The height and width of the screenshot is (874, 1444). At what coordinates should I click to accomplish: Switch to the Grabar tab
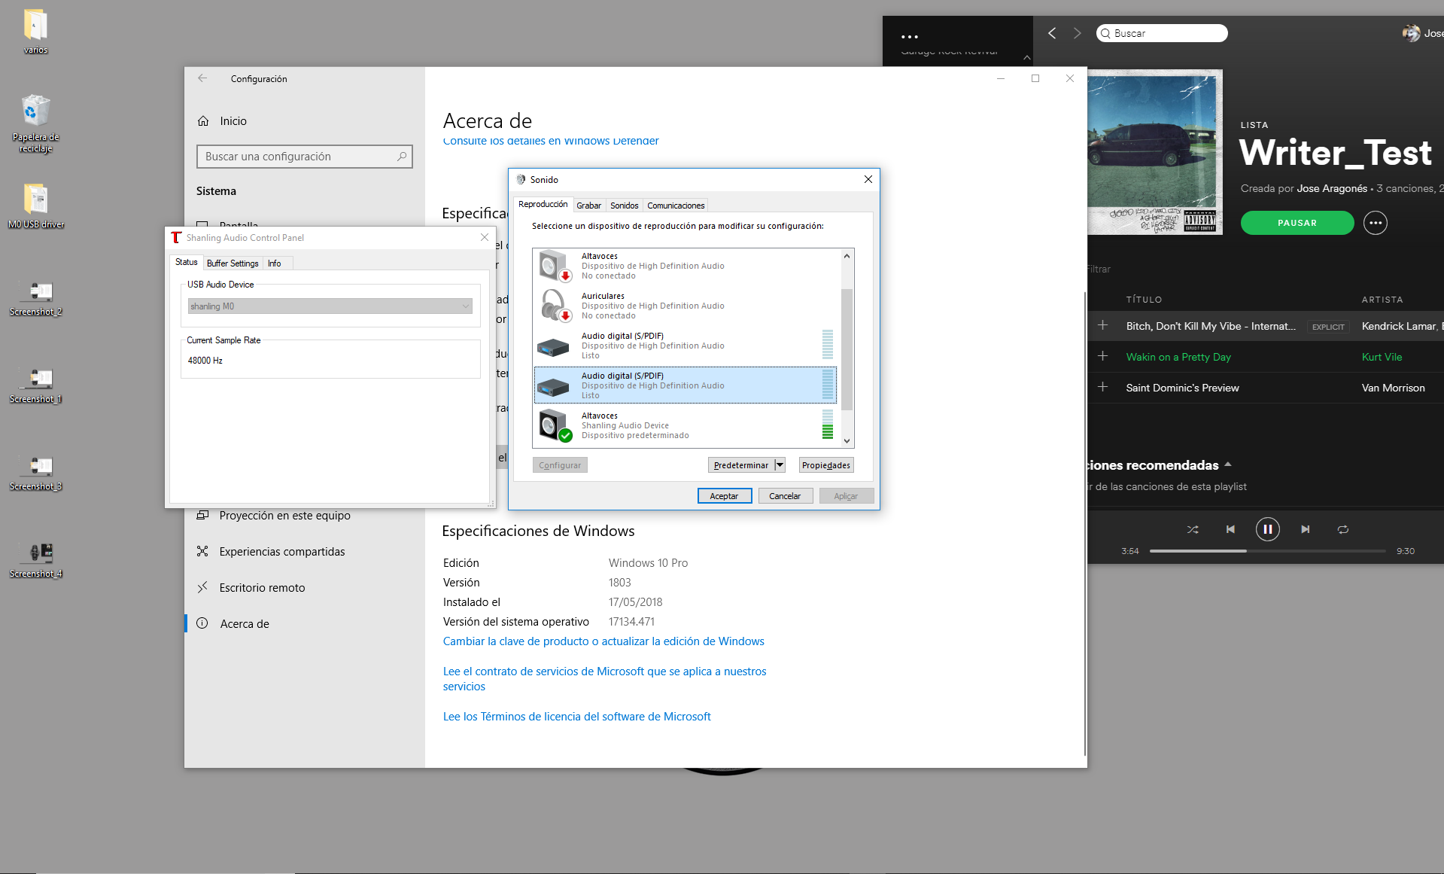pyautogui.click(x=588, y=206)
